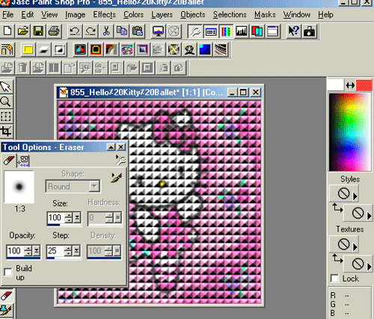The width and height of the screenshot is (374, 319).
Task: Swap foreground and background styles arrow
Action: coord(337,208)
